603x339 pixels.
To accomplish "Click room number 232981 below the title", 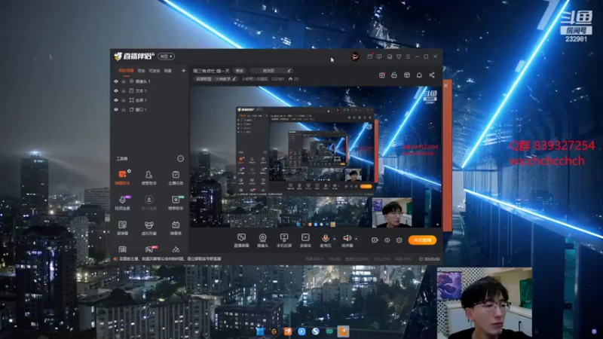I will coord(277,79).
